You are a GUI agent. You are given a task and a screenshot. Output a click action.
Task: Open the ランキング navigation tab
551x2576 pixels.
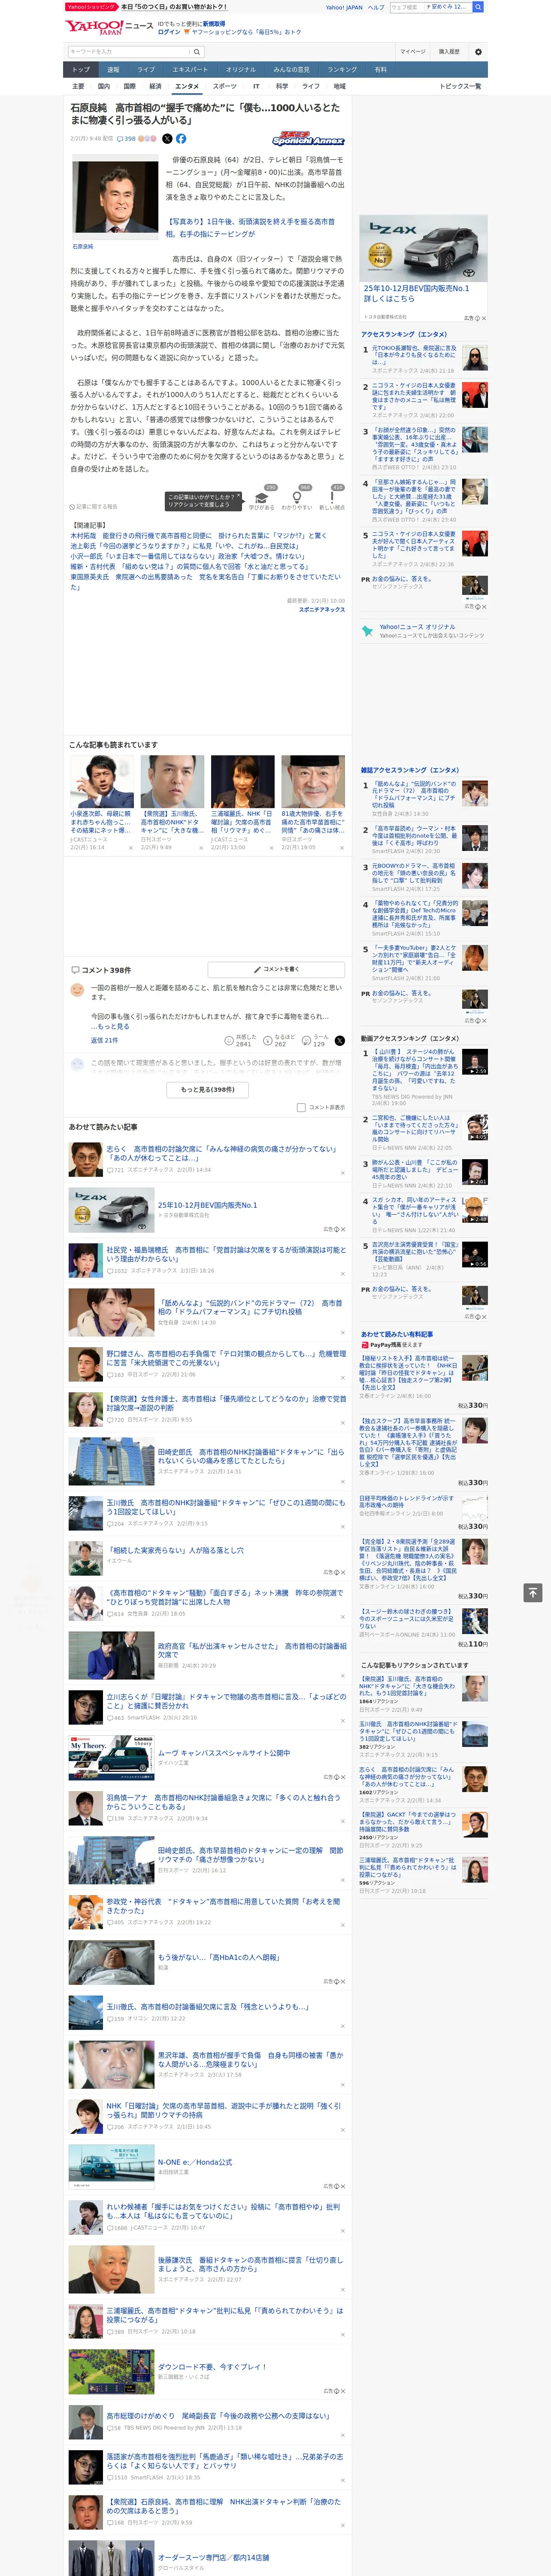pyautogui.click(x=342, y=70)
